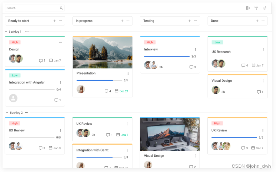Click the Testing column title

point(149,21)
